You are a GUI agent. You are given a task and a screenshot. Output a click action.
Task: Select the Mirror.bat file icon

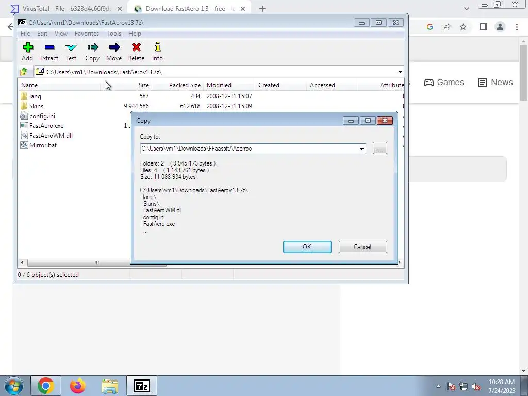point(24,145)
